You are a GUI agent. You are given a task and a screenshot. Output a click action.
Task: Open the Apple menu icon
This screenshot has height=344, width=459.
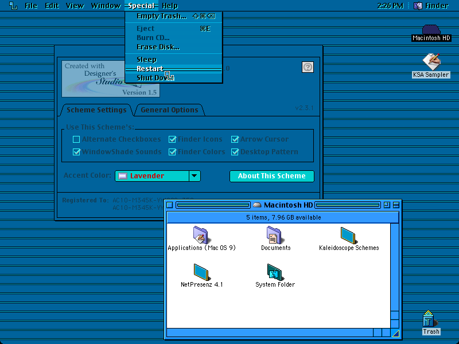click(x=13, y=6)
